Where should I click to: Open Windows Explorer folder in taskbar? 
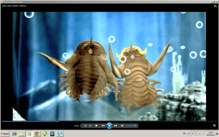click(x=22, y=134)
